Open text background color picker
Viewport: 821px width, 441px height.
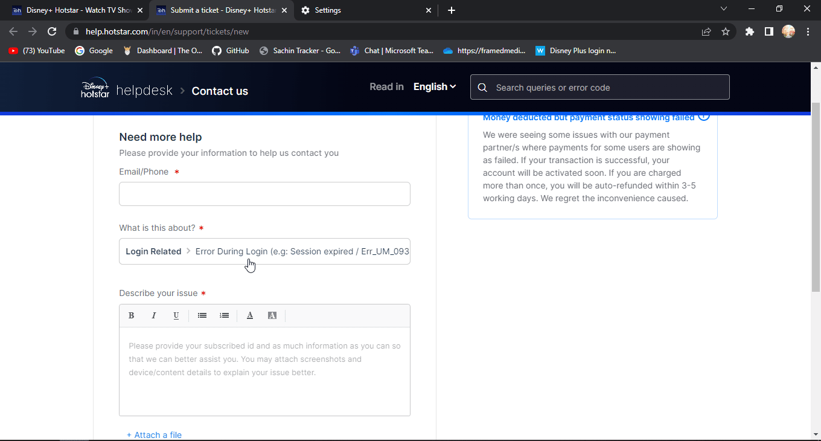[272, 315]
